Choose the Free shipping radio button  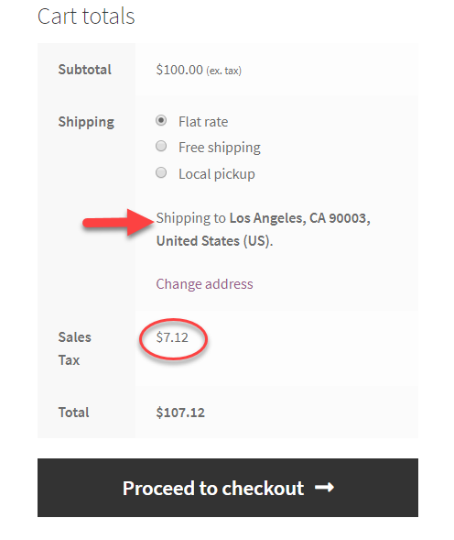161,147
